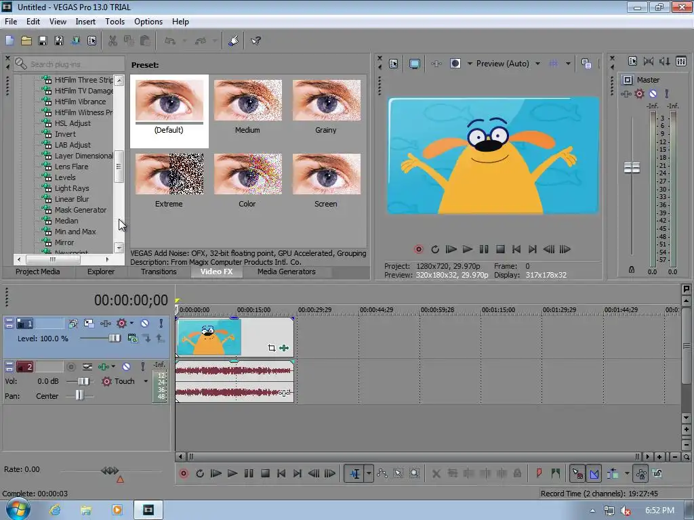Screen dimensions: 694x520
Task: Select the Mask Generator plug-in
Action: click(81, 210)
